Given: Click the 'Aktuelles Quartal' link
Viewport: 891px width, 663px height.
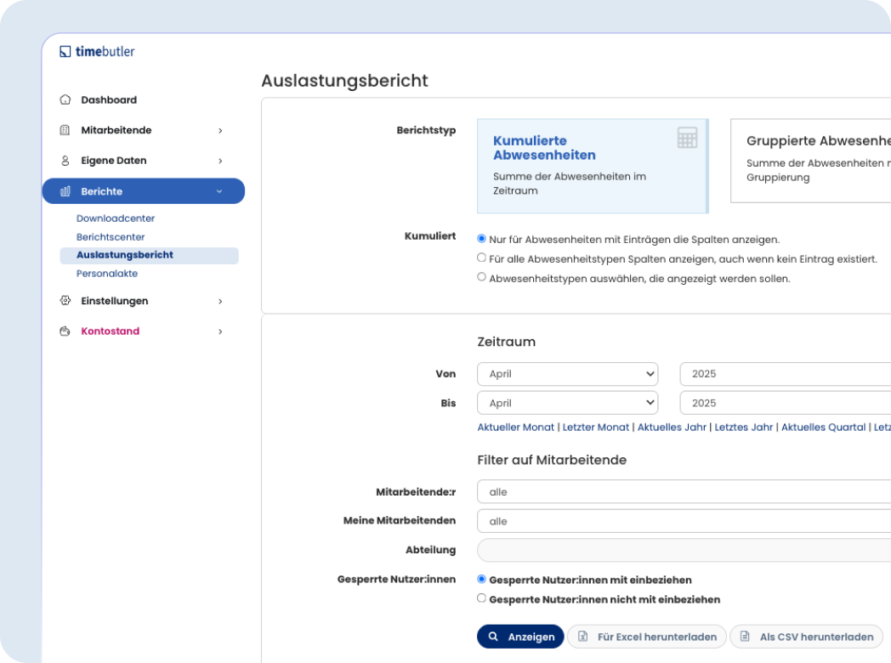Looking at the screenshot, I should pyautogui.click(x=823, y=428).
